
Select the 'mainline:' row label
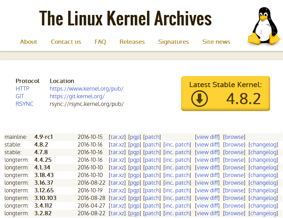tap(16, 137)
